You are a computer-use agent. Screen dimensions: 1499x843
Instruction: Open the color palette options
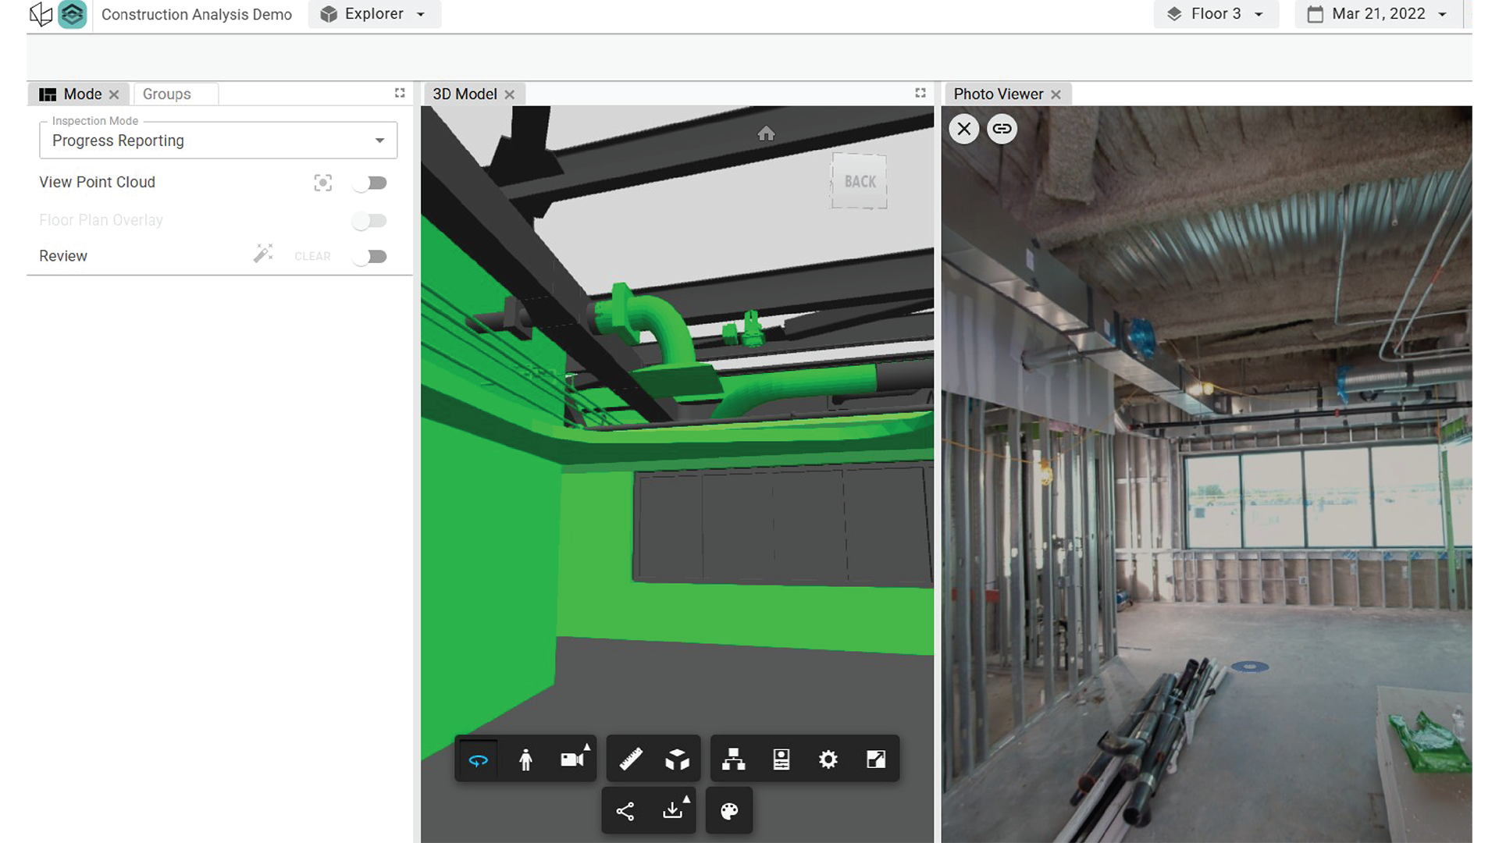[x=729, y=811]
